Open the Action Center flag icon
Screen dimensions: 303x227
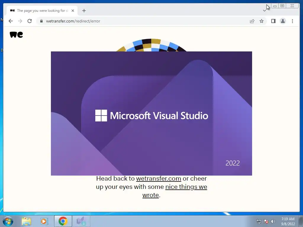click(266, 221)
